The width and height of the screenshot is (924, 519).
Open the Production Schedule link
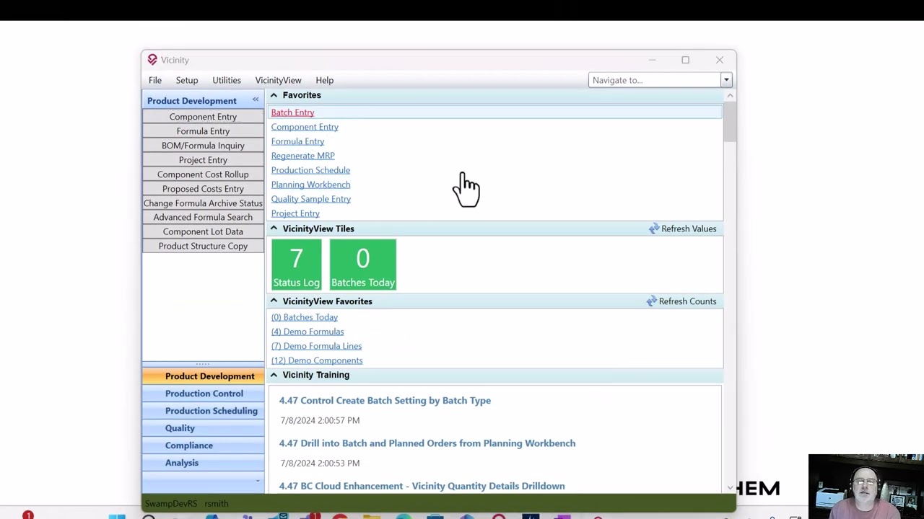tap(310, 170)
